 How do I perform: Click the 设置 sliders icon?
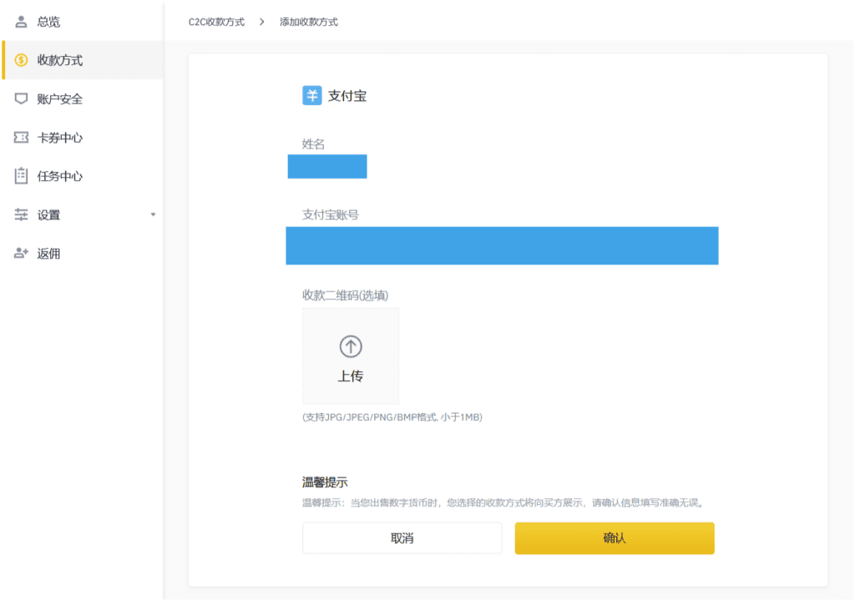click(x=22, y=214)
